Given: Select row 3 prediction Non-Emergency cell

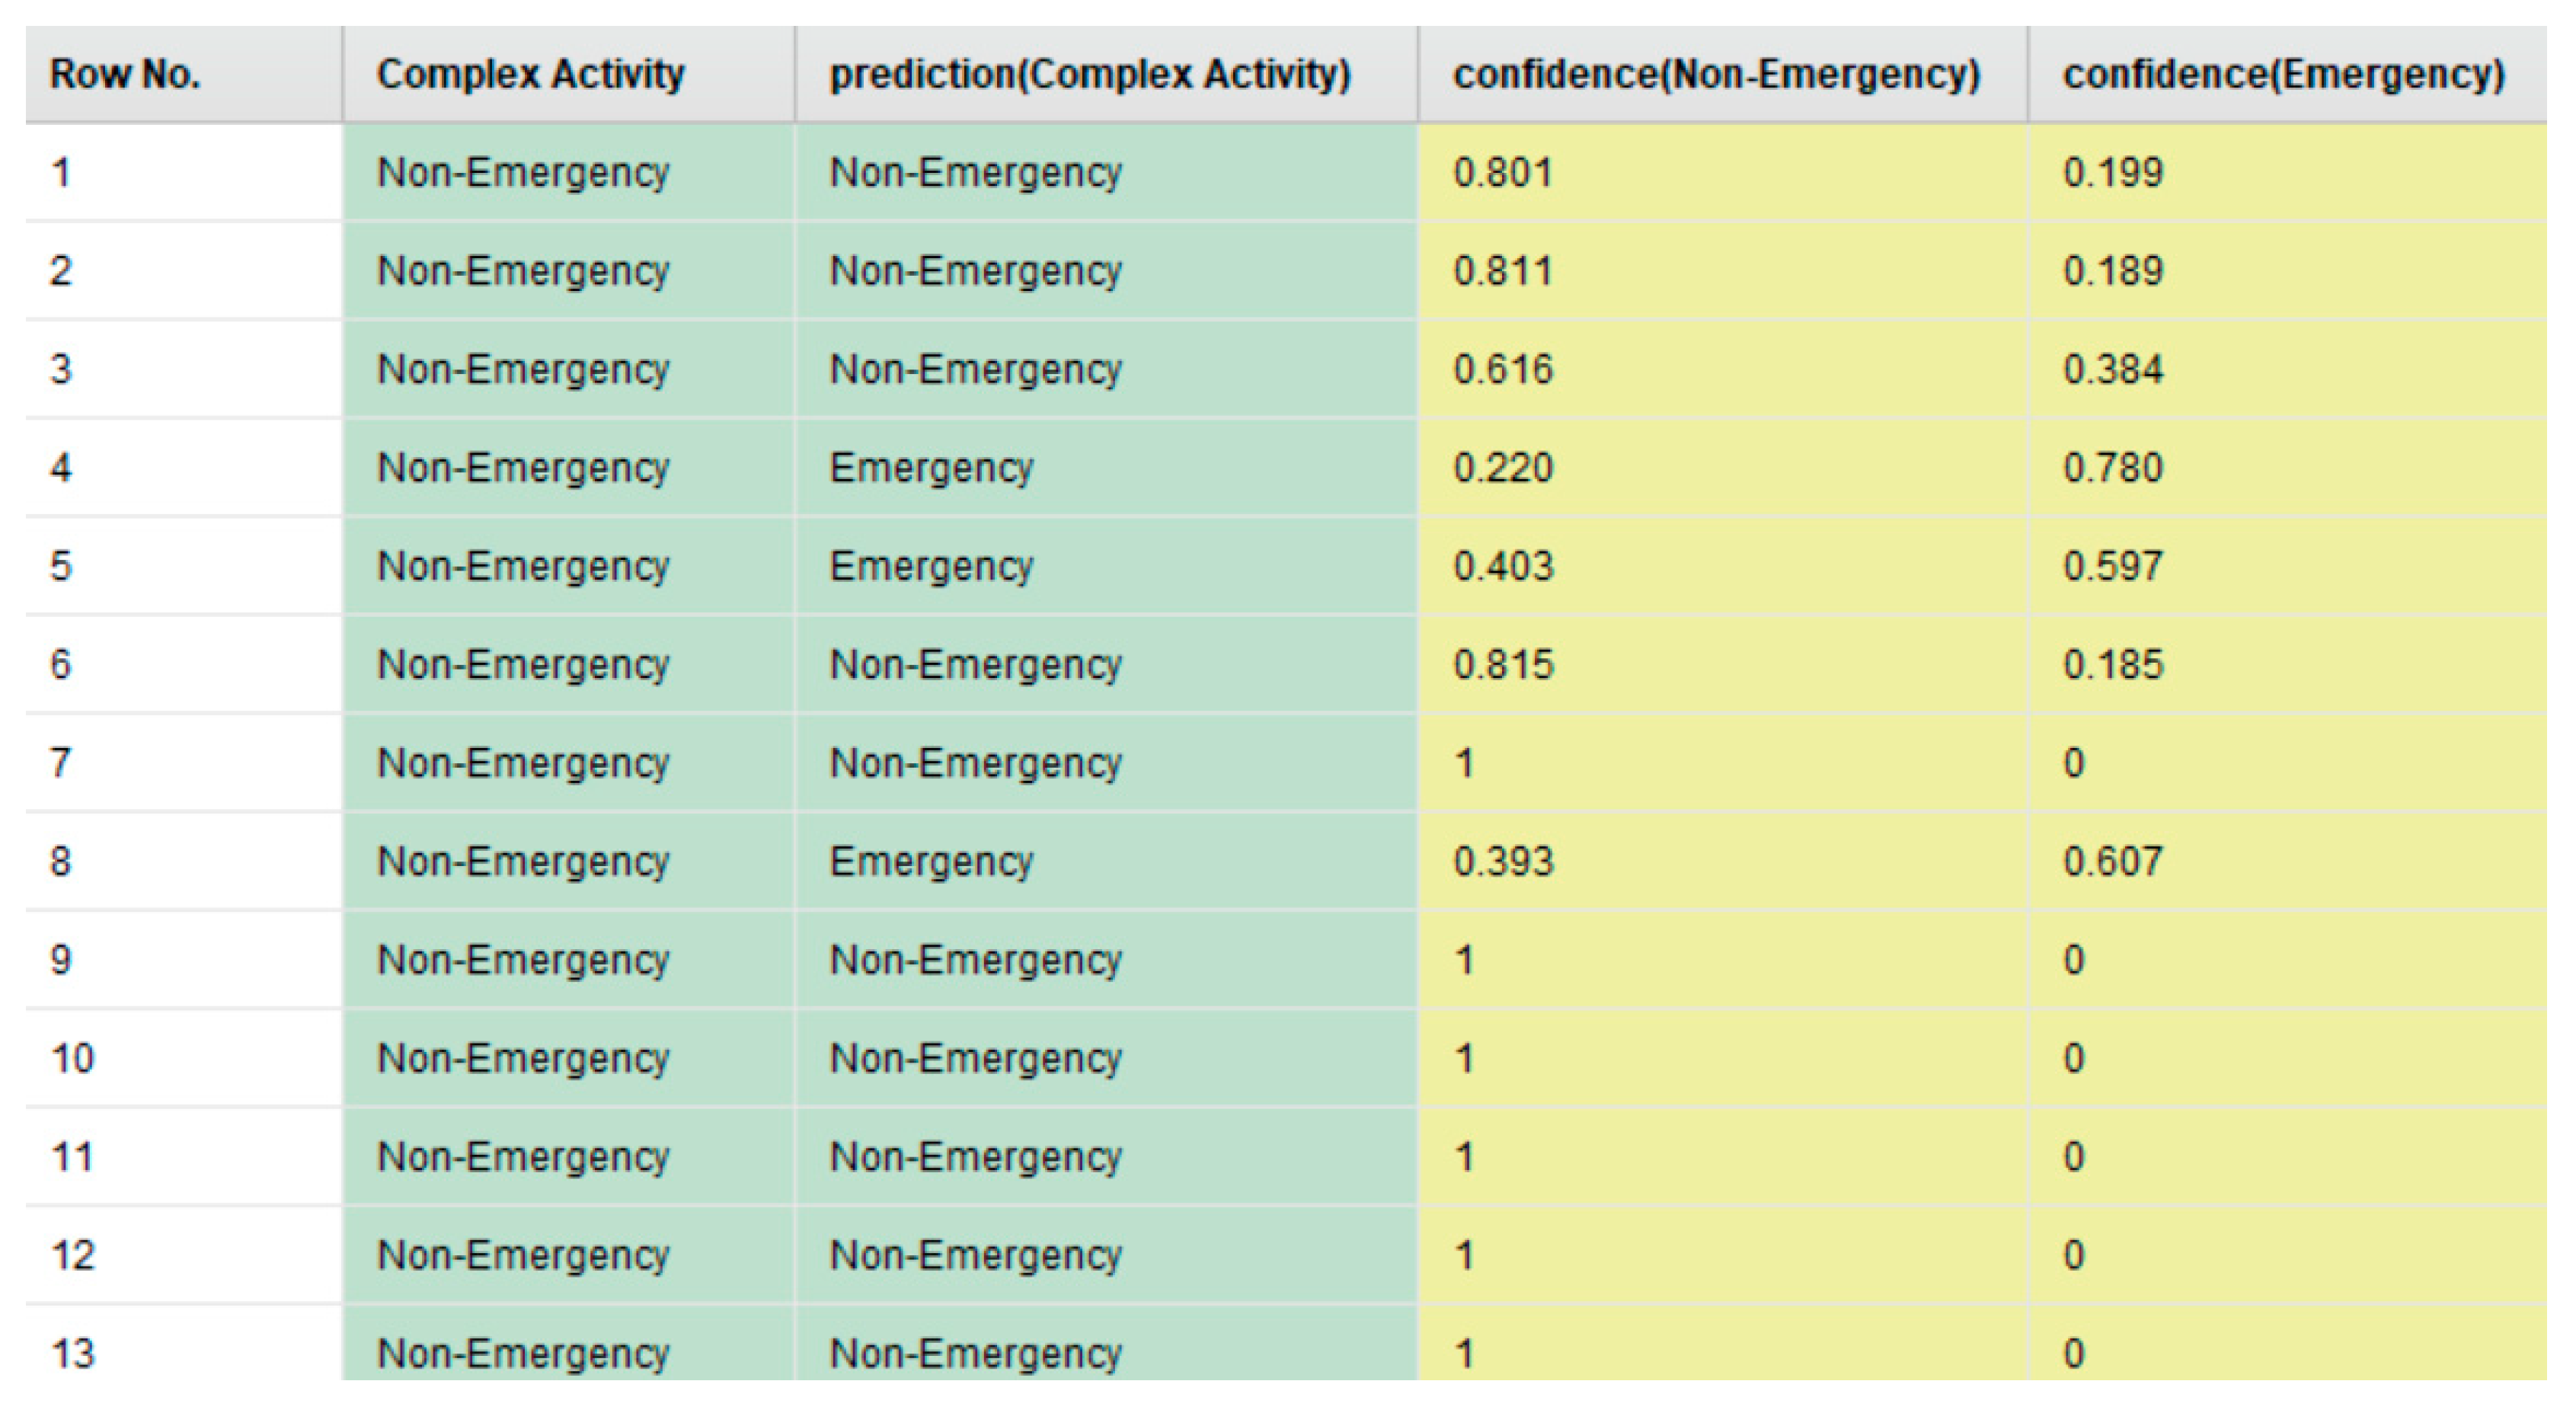Looking at the screenshot, I should click(976, 369).
